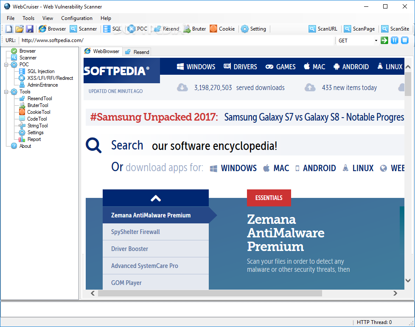Click the Open folder toolbar icon

pyautogui.click(x=20, y=29)
